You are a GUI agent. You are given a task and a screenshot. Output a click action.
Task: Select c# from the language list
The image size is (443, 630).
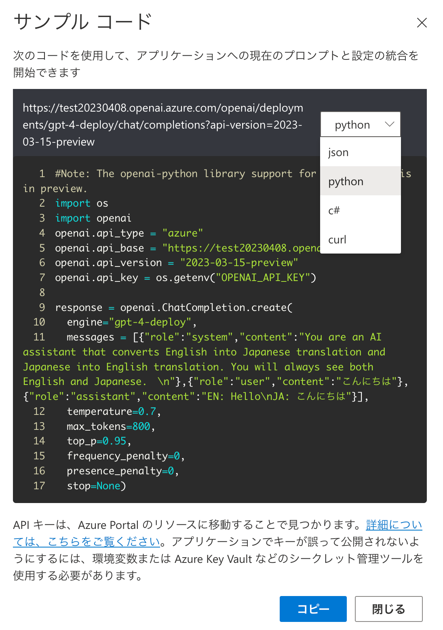click(x=360, y=210)
